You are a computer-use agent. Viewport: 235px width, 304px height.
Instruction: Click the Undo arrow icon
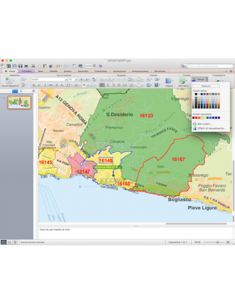58,66
